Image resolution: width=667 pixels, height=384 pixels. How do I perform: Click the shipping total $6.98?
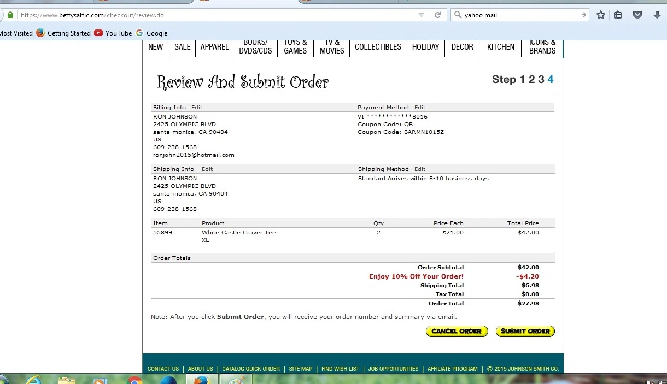(x=530, y=286)
